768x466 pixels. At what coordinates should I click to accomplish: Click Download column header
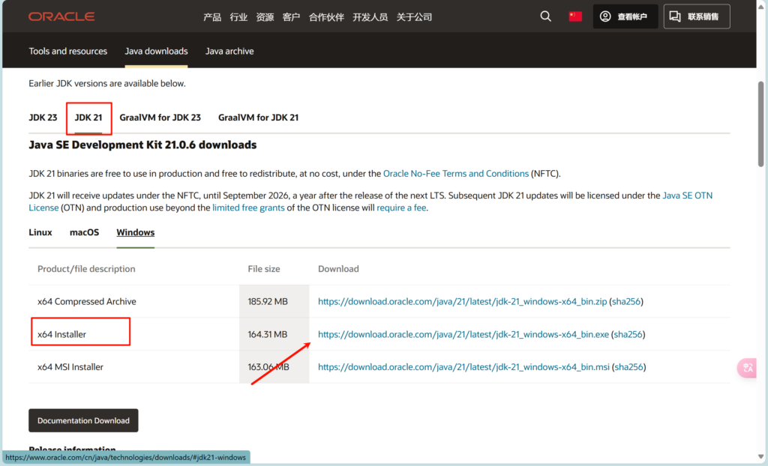pos(338,269)
